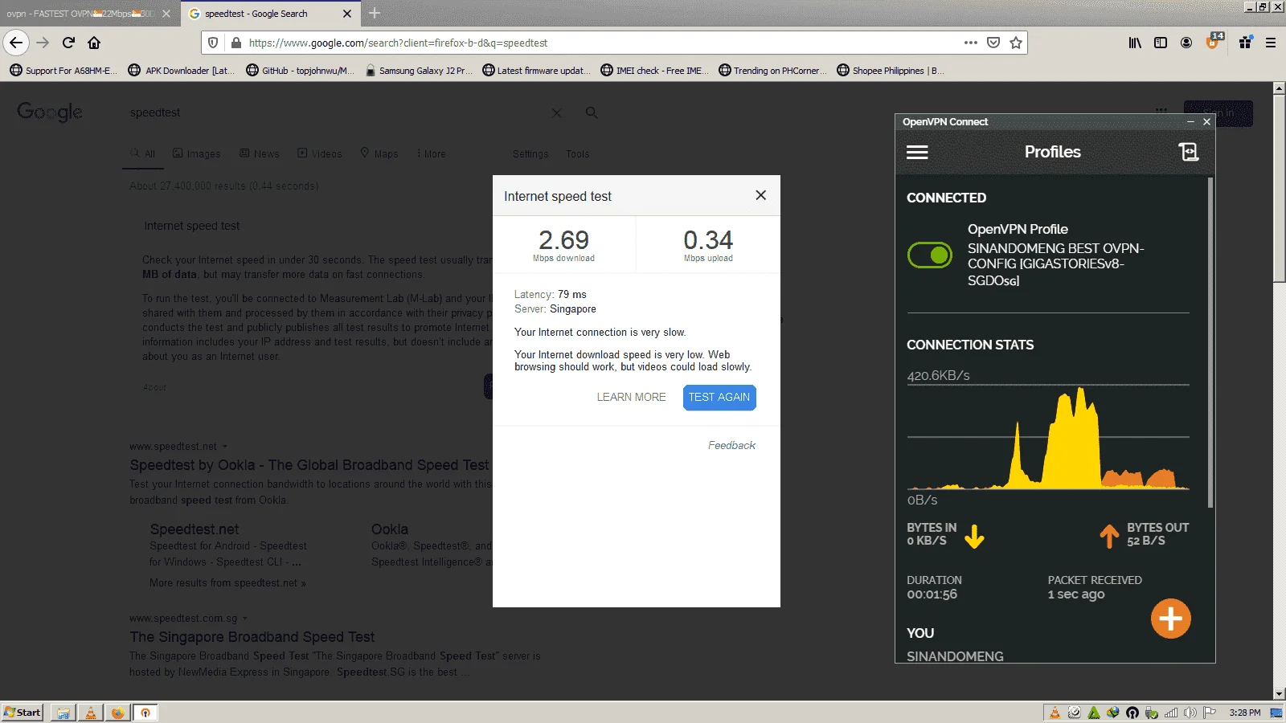Click the orange shield extension with badge 14
1286x723 pixels.
tap(1214, 42)
